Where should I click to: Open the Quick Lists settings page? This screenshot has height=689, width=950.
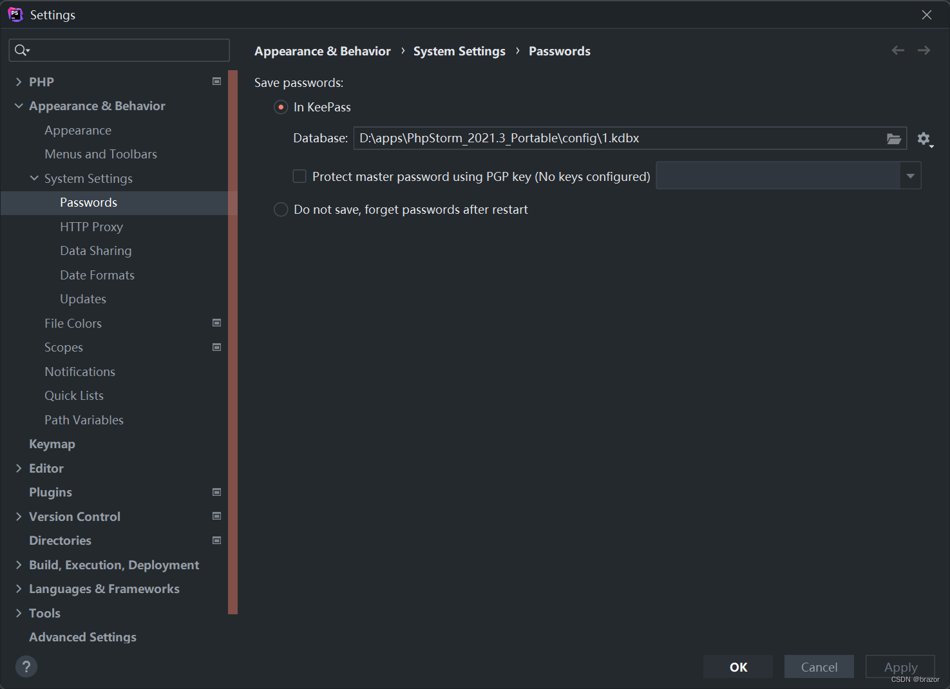(74, 395)
